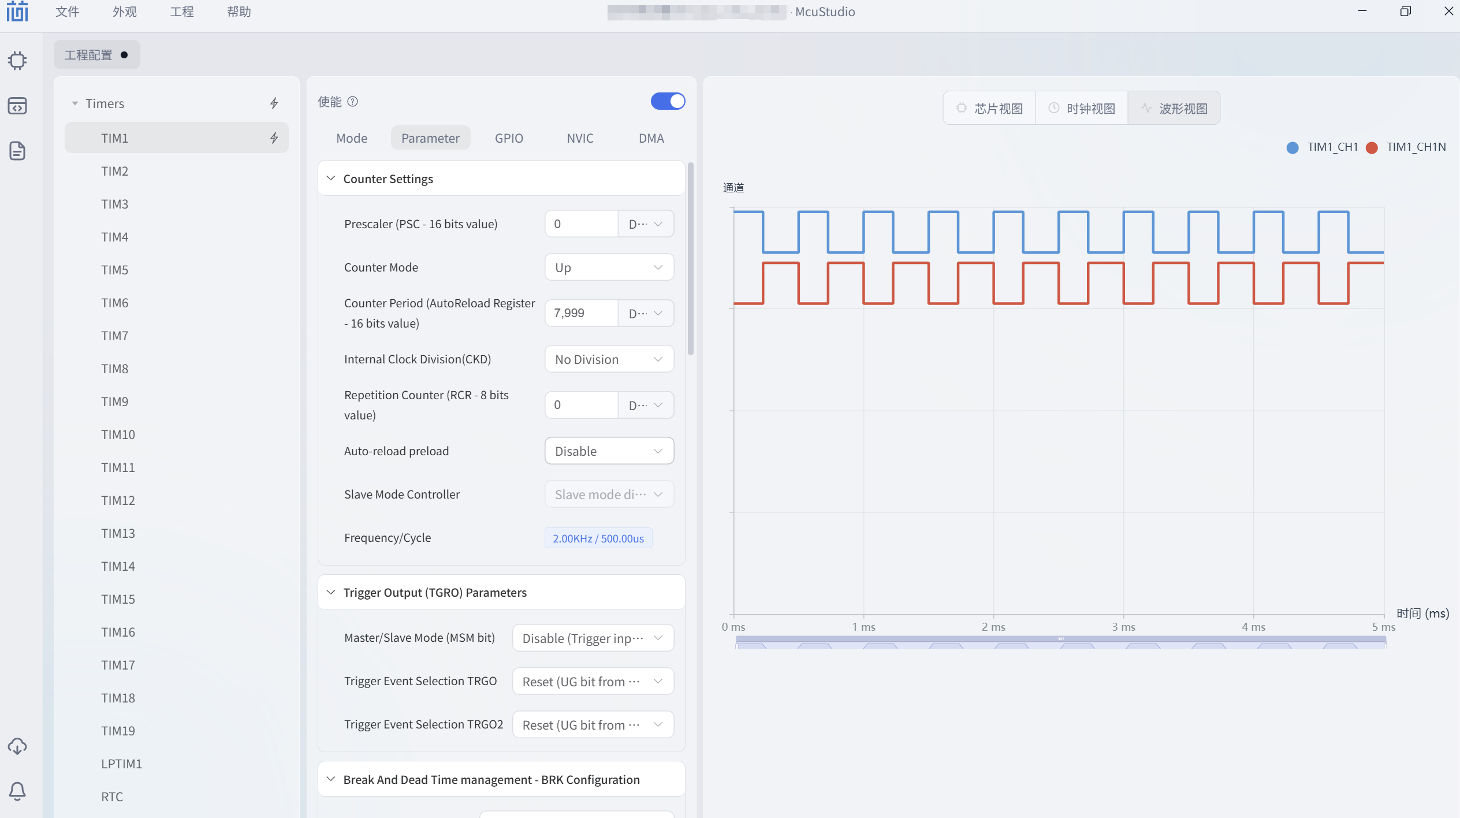The height and width of the screenshot is (818, 1460).
Task: Toggle TIM1_CH1 legend series visibility
Action: click(1322, 147)
